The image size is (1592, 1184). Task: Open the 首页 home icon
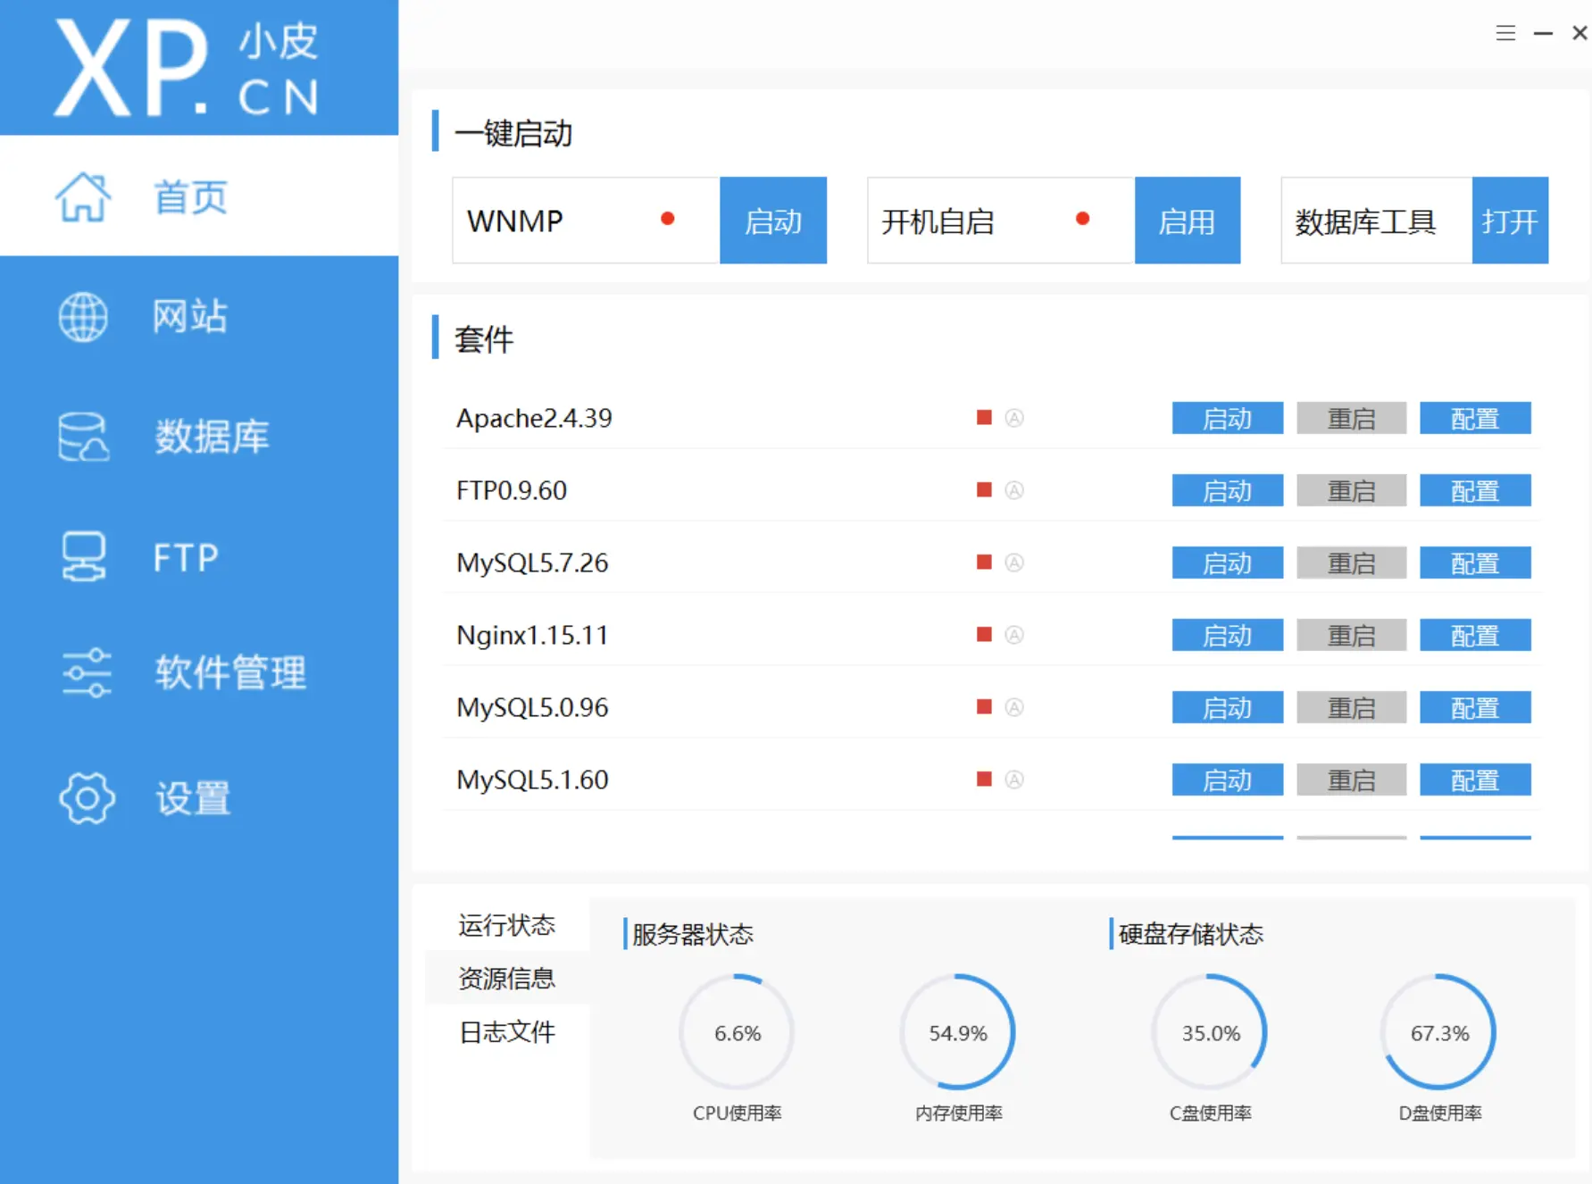pyautogui.click(x=83, y=196)
